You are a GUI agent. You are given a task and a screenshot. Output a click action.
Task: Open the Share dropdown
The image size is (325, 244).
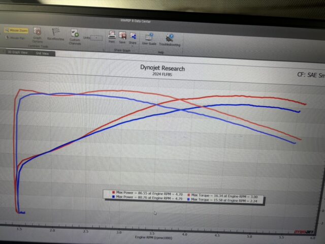click(x=133, y=37)
